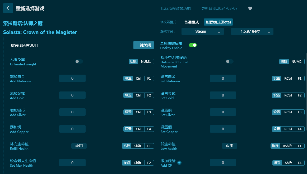Open the 1.5.97 64位 version dropdown
307x174 pixels.
click(252, 31)
